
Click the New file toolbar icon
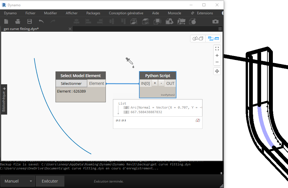(x=6, y=21)
